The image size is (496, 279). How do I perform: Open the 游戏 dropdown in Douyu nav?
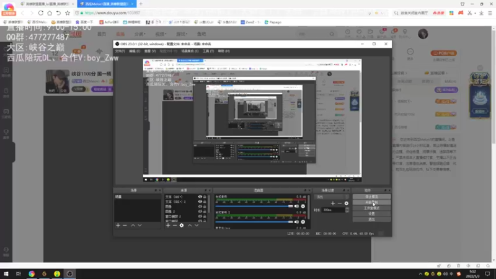pyautogui.click(x=181, y=34)
